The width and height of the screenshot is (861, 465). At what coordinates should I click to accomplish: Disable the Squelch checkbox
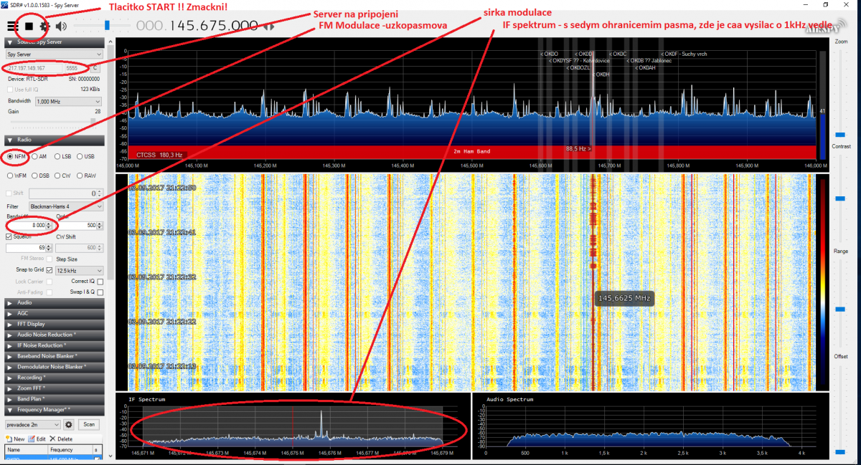coord(9,236)
